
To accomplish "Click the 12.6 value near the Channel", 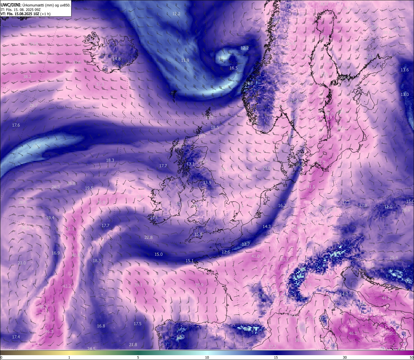I will tap(226, 252).
